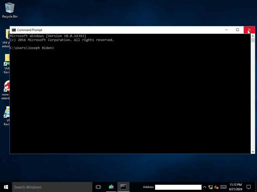Click the Address toolbar input field
The height and width of the screenshot is (192, 257).
[178, 187]
